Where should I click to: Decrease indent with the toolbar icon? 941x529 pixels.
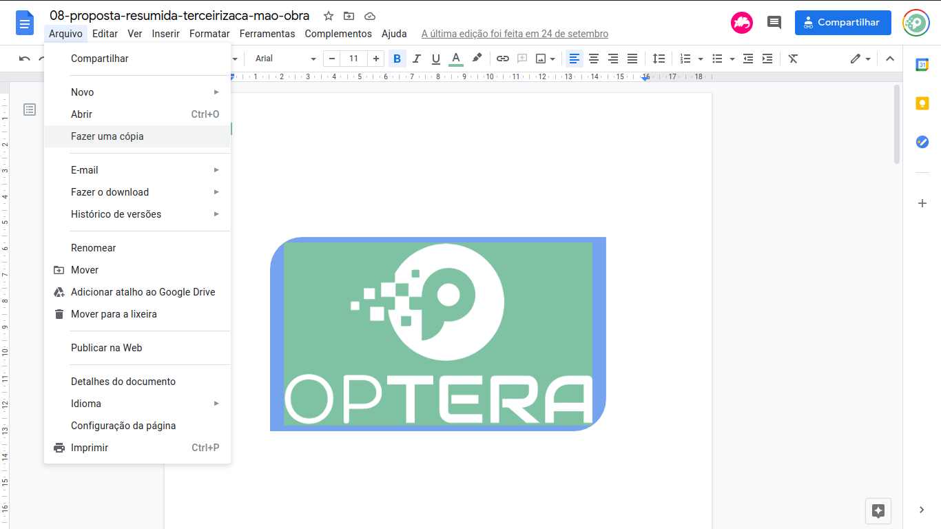pyautogui.click(x=748, y=59)
